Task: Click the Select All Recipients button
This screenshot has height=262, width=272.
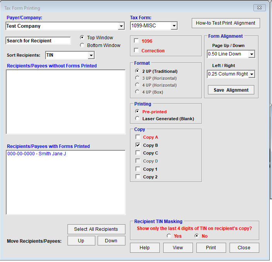Action: tap(96, 229)
